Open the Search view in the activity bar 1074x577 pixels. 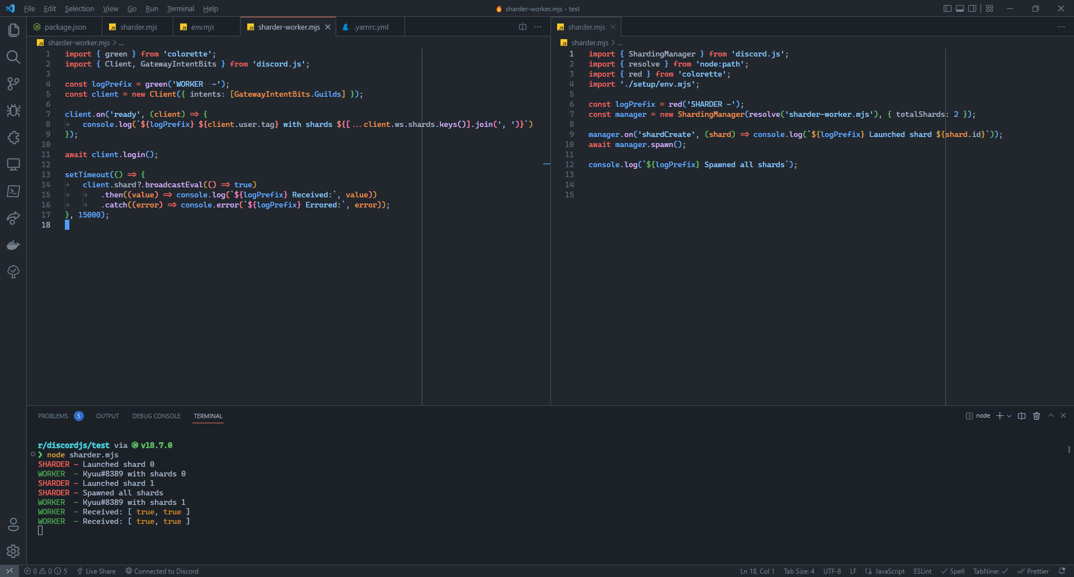point(13,57)
